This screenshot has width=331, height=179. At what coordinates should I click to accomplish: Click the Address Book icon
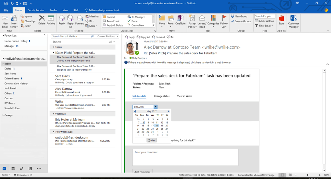coord(257,21)
